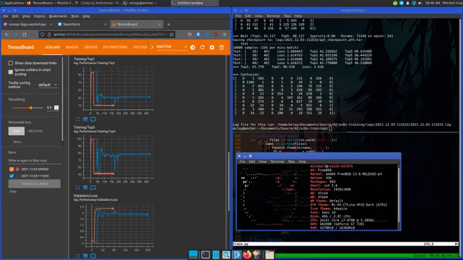Click TensorBoard logo title
Viewport: 463px width, 260px height.
(20, 47)
